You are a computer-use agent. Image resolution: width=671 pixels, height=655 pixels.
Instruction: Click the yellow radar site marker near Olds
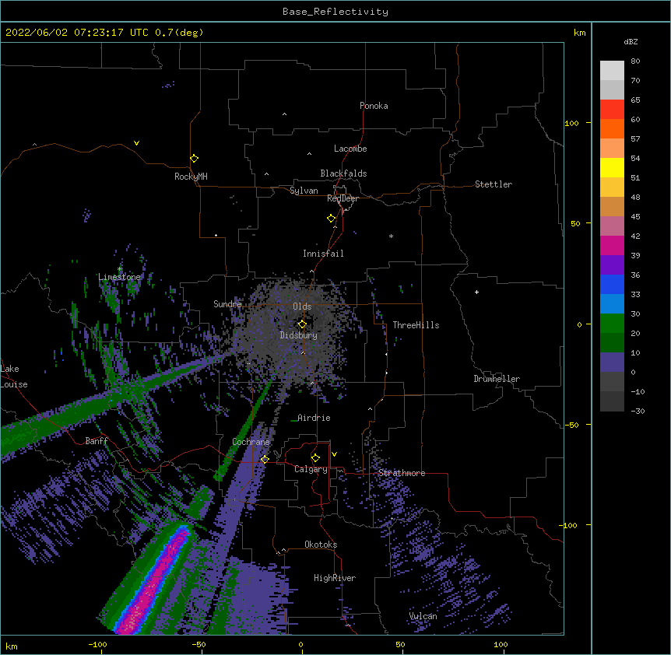pos(302,324)
